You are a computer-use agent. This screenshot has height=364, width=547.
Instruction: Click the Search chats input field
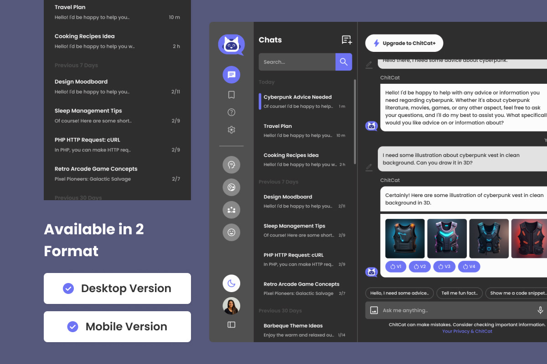[297, 62]
